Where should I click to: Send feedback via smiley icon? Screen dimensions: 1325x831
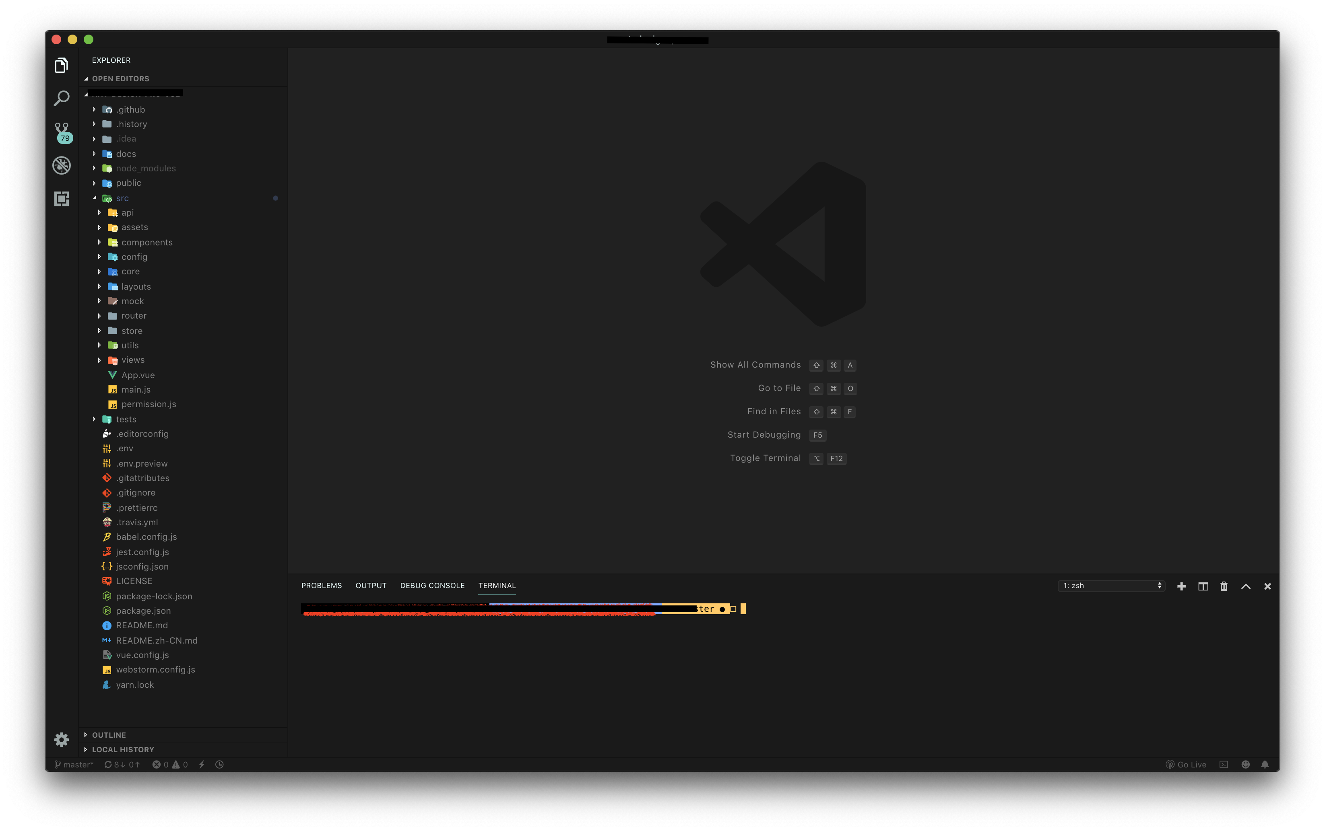pyautogui.click(x=1245, y=765)
